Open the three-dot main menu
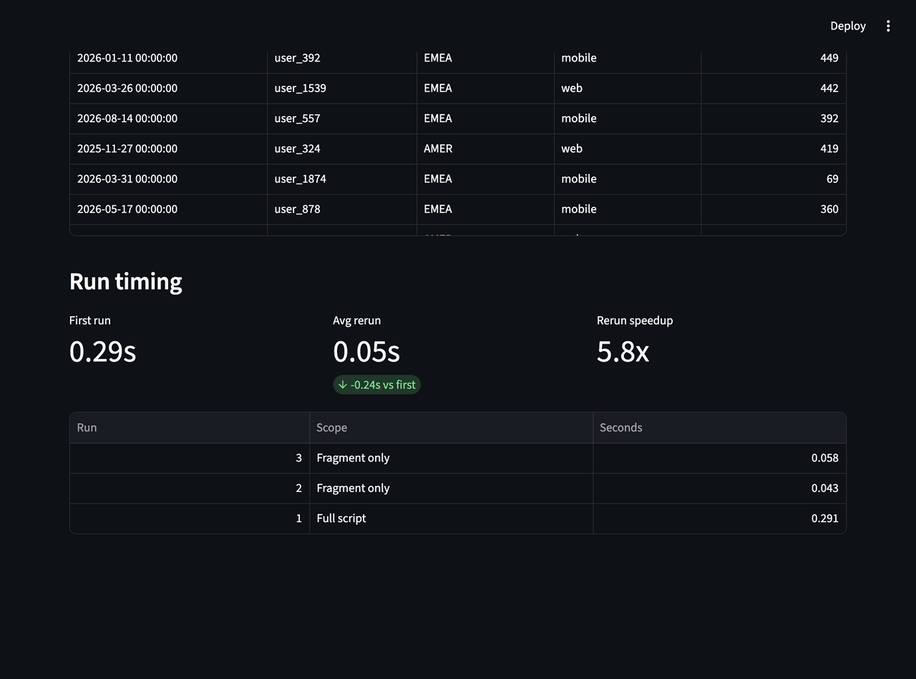 pos(888,26)
